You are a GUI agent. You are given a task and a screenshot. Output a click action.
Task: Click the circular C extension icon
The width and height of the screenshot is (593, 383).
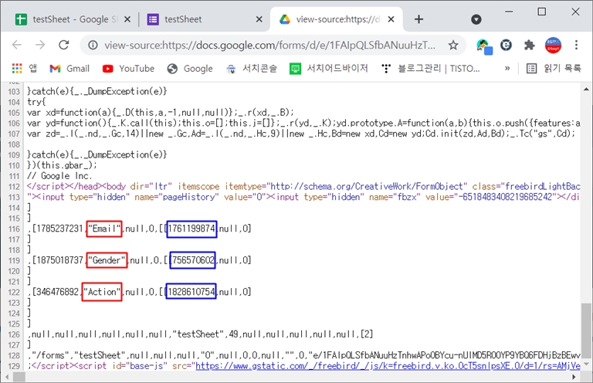(x=506, y=46)
